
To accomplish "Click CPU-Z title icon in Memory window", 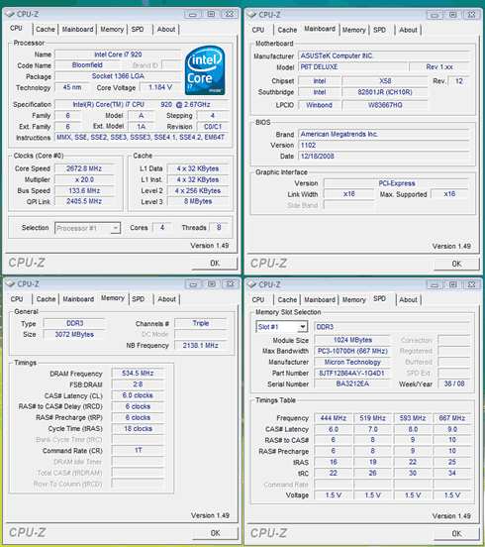I will click(10, 284).
